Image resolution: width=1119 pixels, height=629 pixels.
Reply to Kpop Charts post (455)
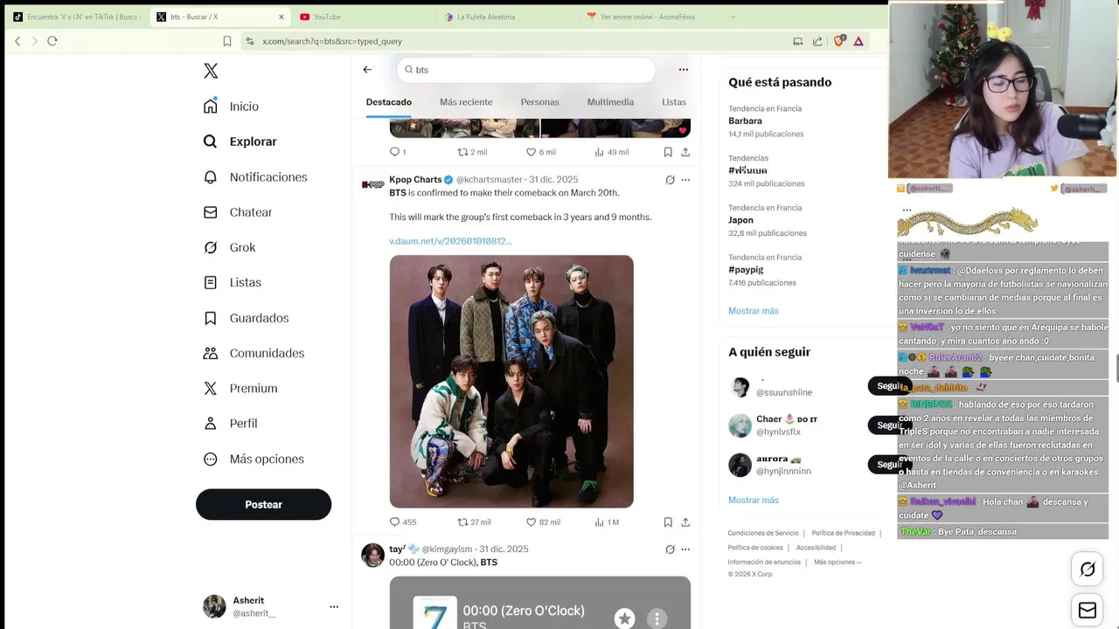pos(403,522)
